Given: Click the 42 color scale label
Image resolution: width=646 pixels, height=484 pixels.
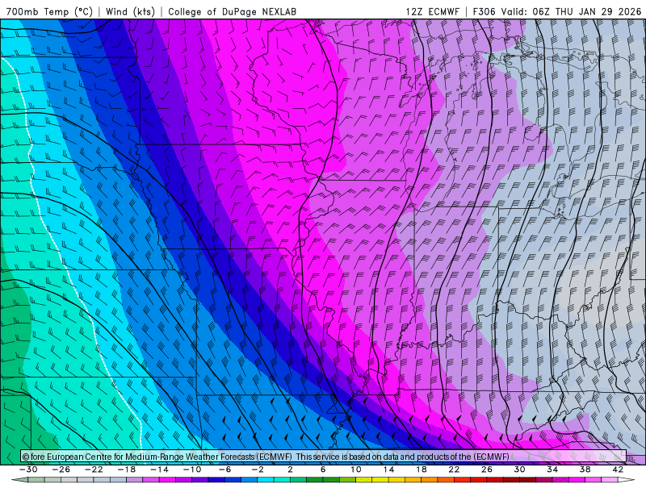Looking at the screenshot, I should [618, 469].
